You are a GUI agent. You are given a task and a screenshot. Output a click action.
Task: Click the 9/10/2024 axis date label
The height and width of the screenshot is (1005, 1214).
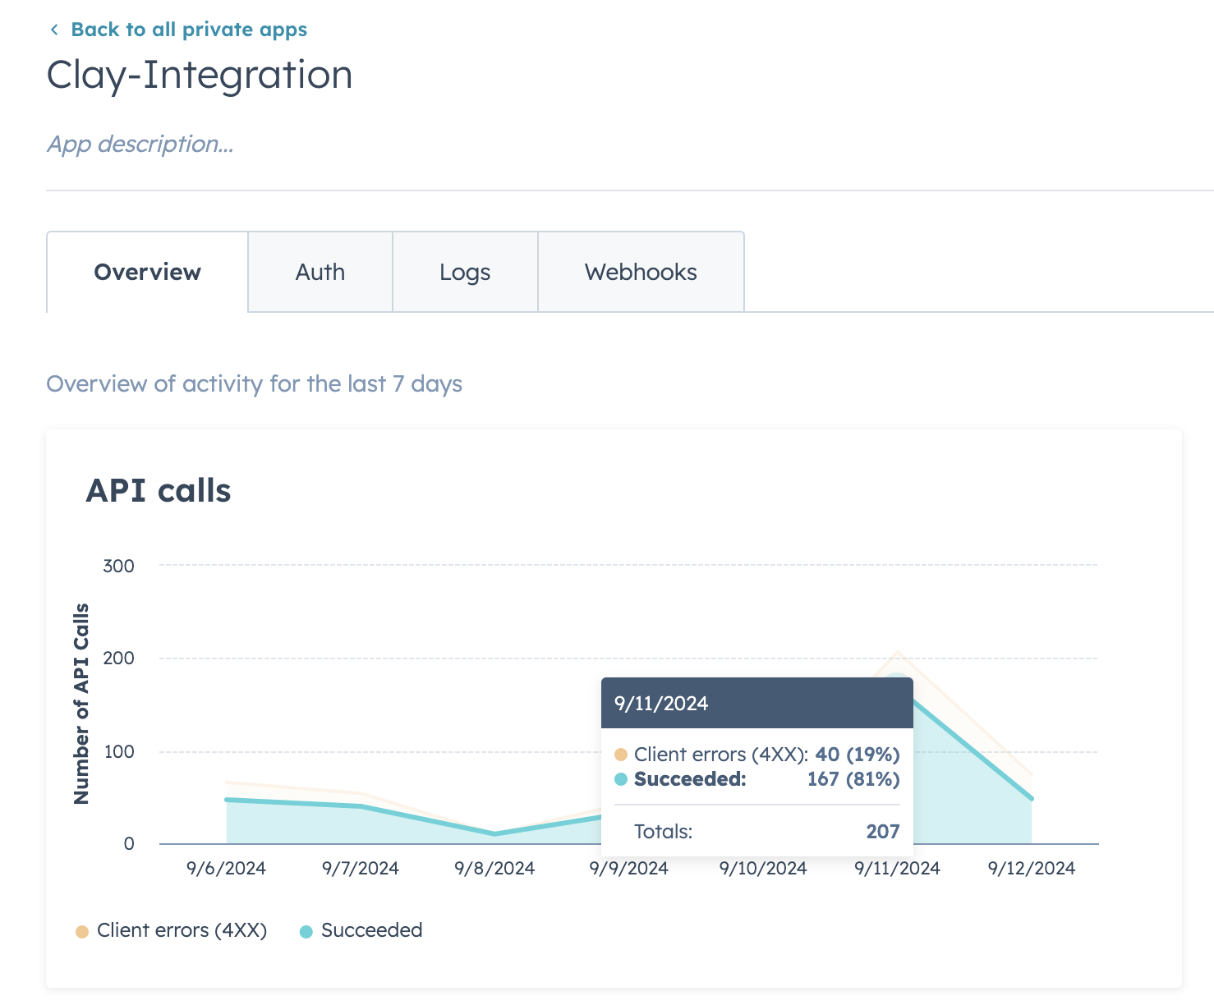[x=763, y=868]
